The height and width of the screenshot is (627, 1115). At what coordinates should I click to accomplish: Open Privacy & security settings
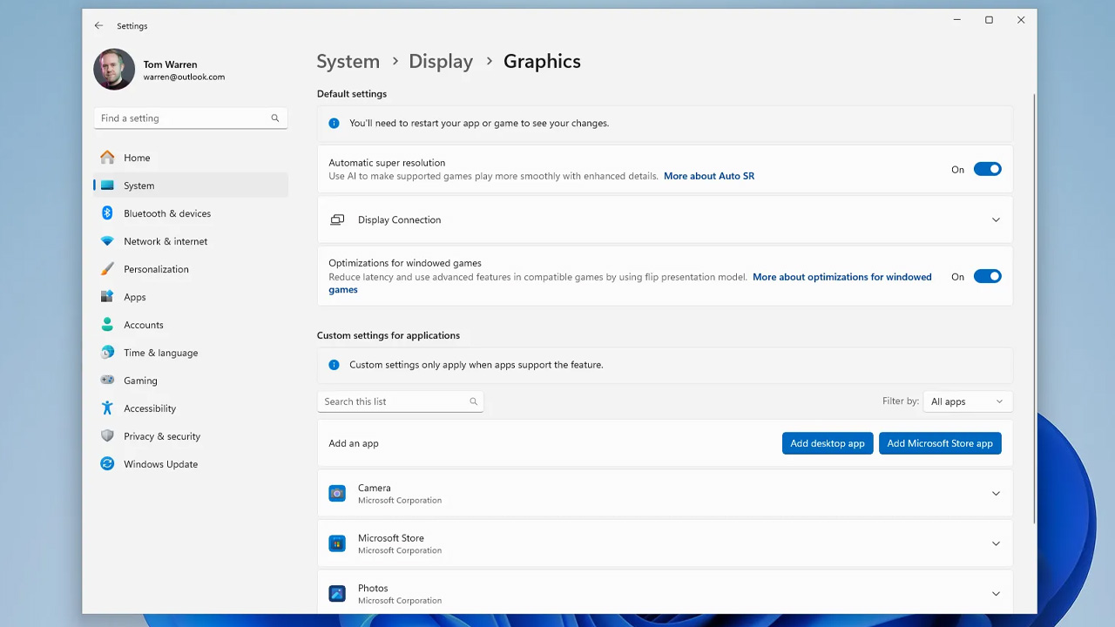[191, 436]
